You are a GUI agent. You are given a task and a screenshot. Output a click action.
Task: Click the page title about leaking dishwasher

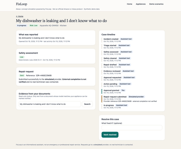tap(61, 21)
